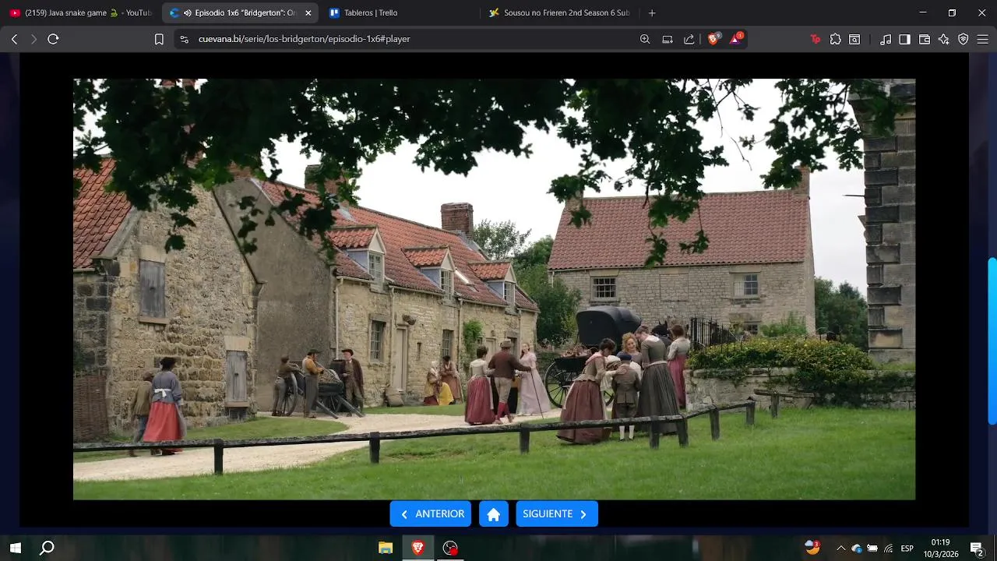The width and height of the screenshot is (997, 561).
Task: Click the video player frame
Action: click(494, 289)
